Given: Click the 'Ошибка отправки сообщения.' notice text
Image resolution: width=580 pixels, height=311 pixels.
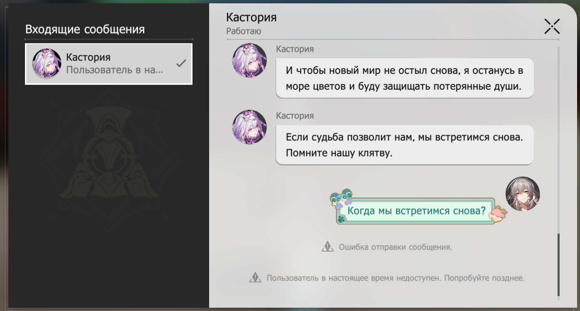Looking at the screenshot, I should coord(395,247).
